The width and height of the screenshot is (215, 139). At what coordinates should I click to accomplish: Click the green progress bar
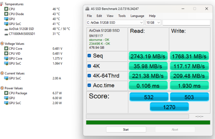[x=148, y=123]
